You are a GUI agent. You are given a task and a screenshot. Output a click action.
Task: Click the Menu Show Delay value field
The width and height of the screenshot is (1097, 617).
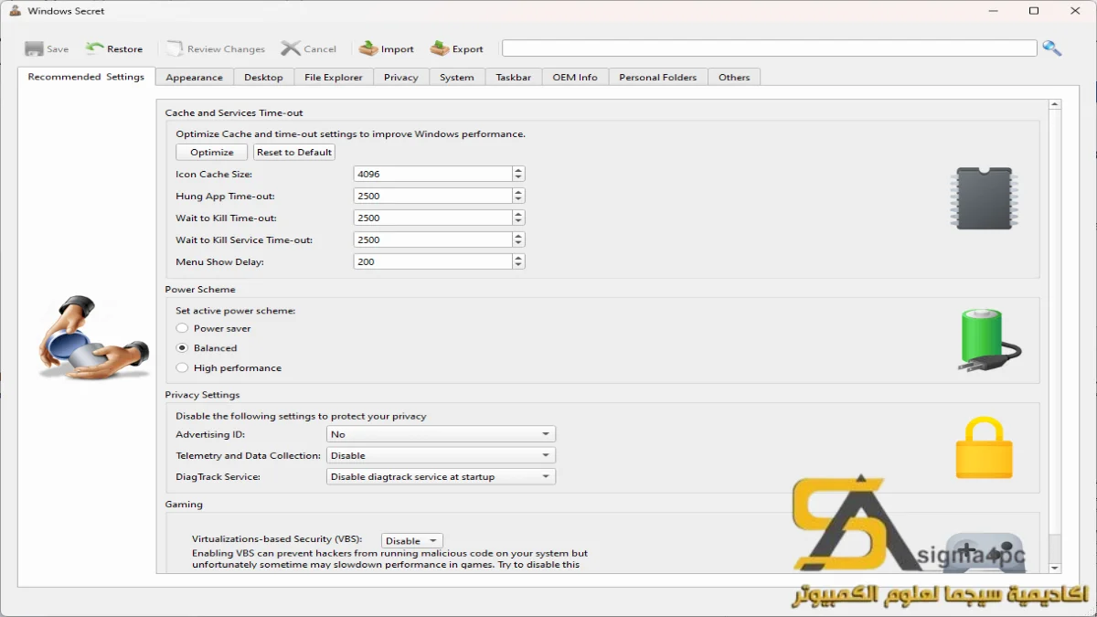(432, 261)
